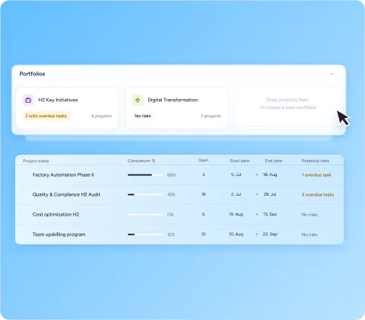This screenshot has width=365, height=320.
Task: Sort by the End date column header
Action: pyautogui.click(x=274, y=161)
